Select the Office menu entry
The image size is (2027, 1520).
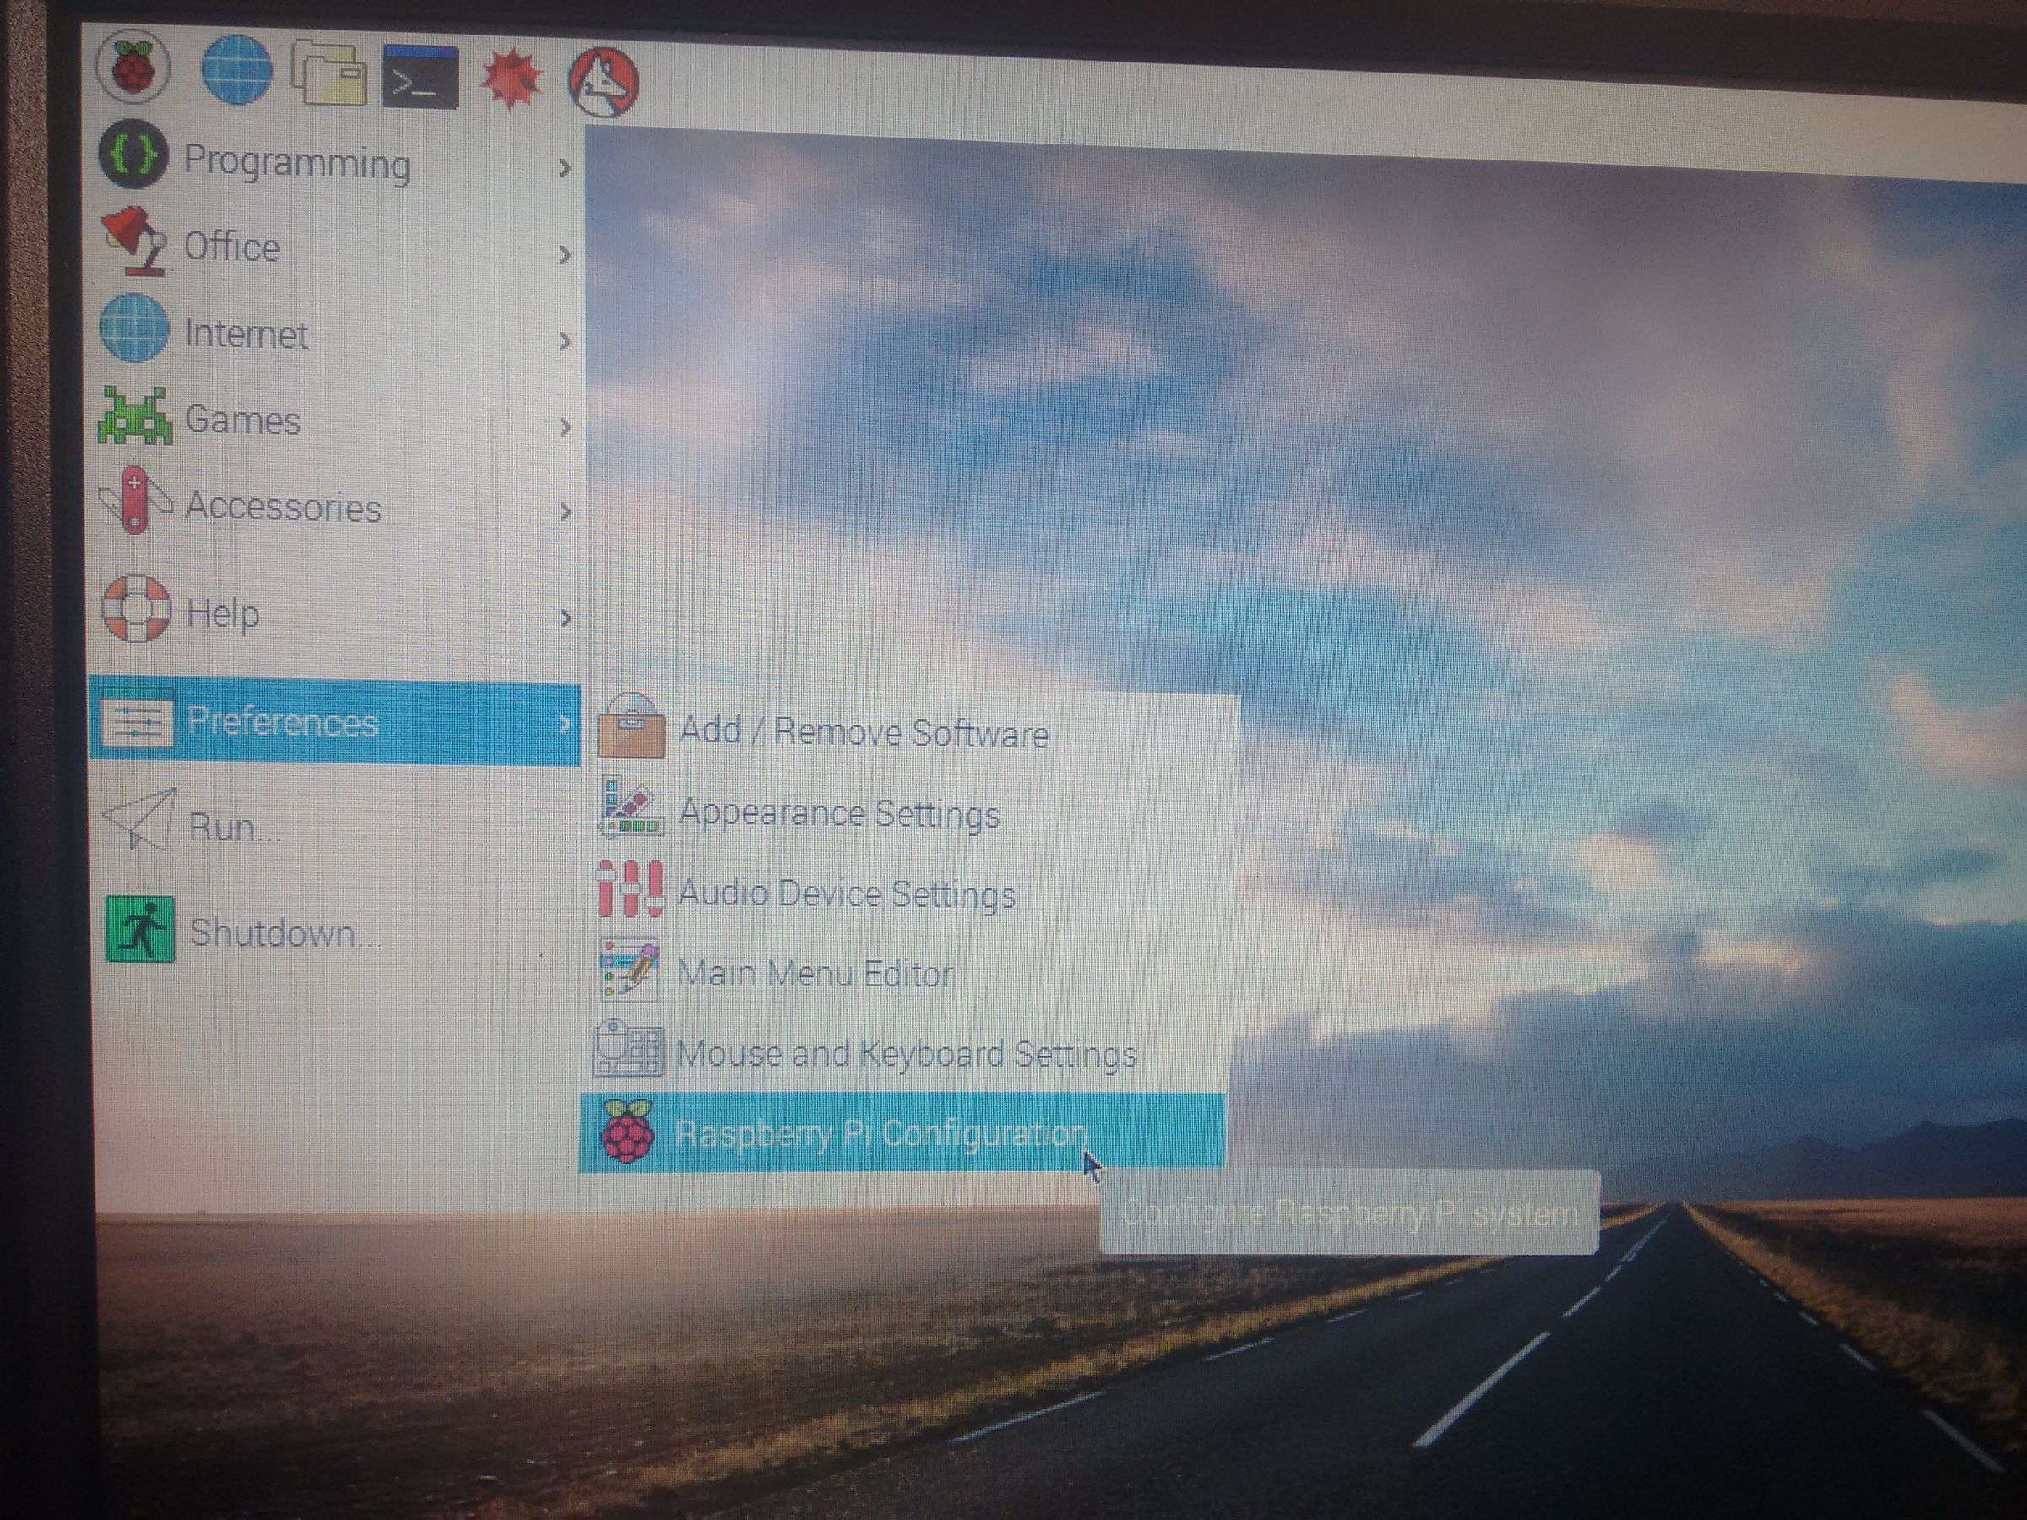(x=232, y=247)
